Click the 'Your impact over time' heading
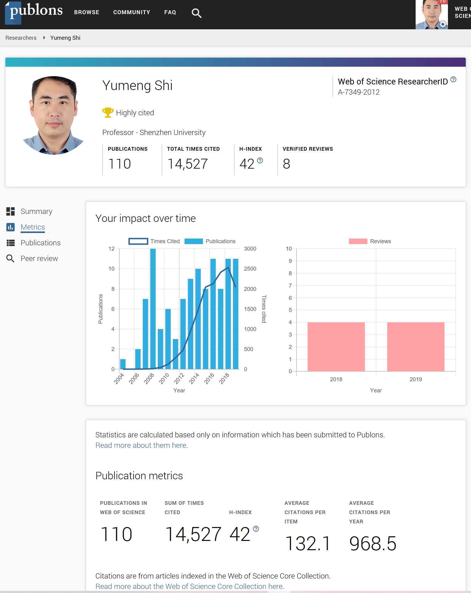The width and height of the screenshot is (471, 593). [x=146, y=218]
